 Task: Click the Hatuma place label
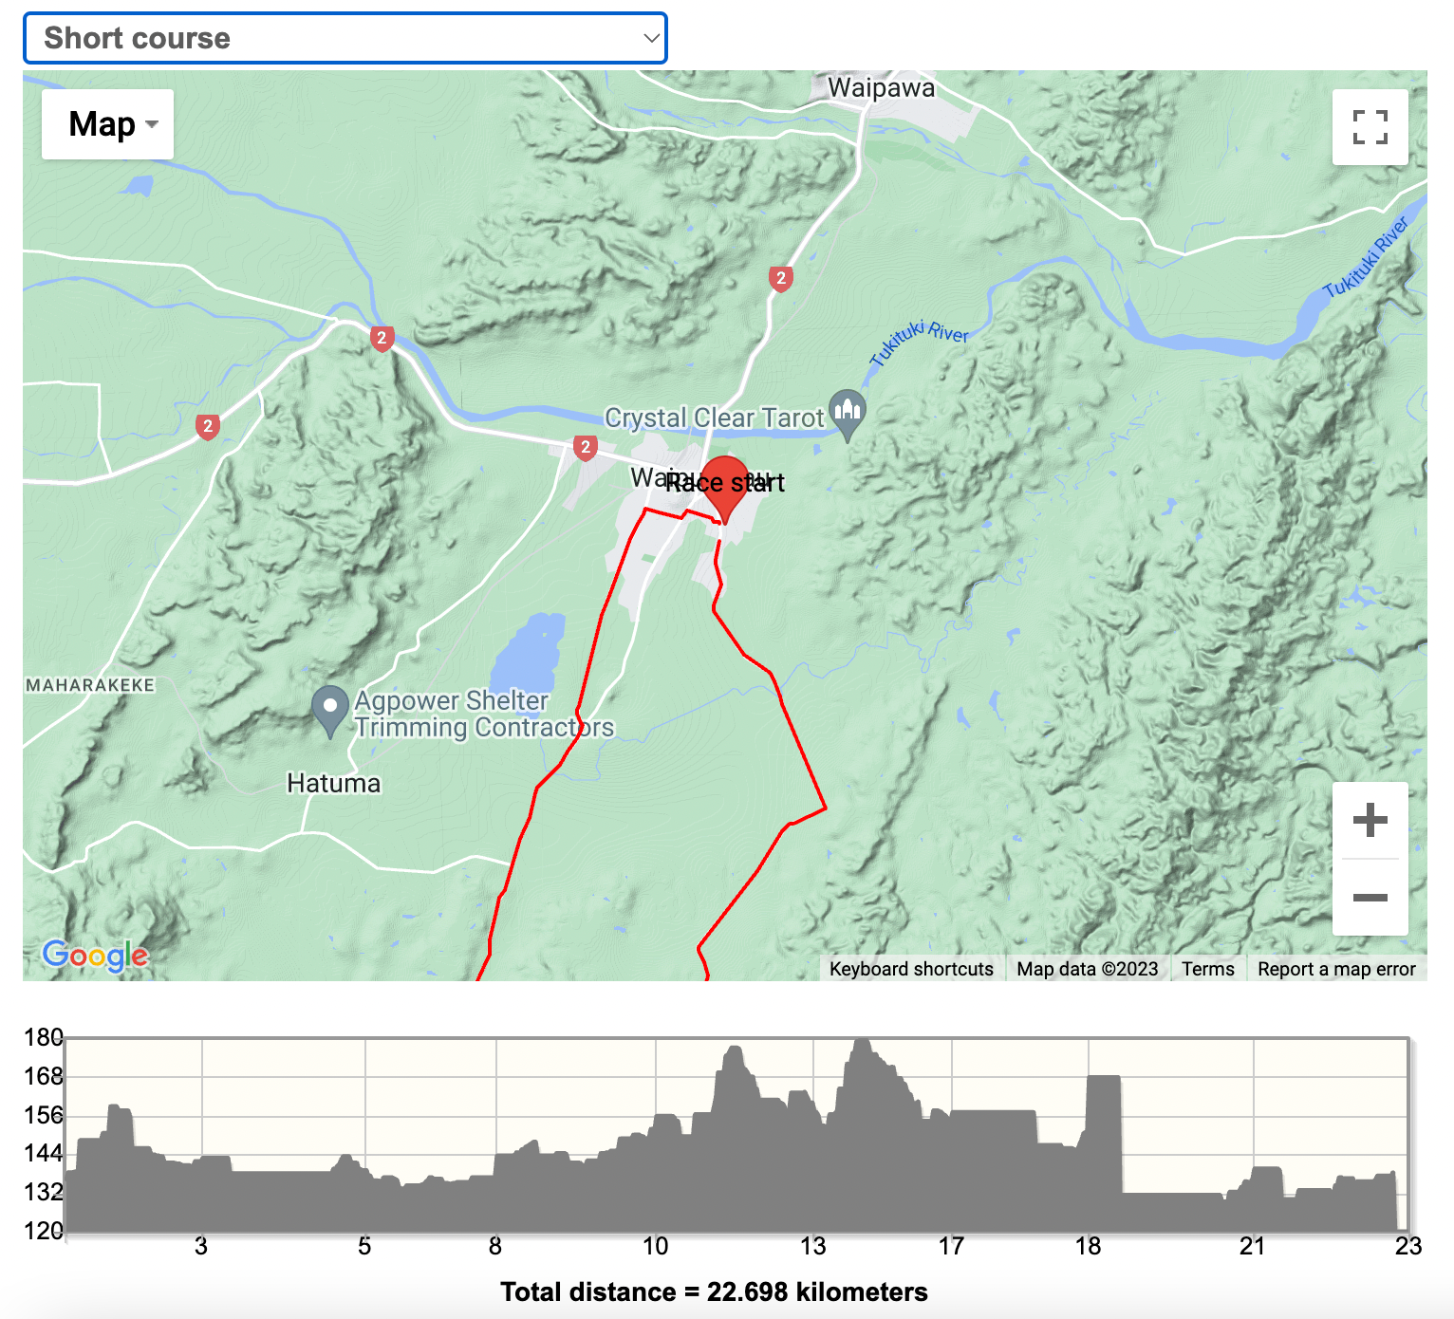(333, 784)
